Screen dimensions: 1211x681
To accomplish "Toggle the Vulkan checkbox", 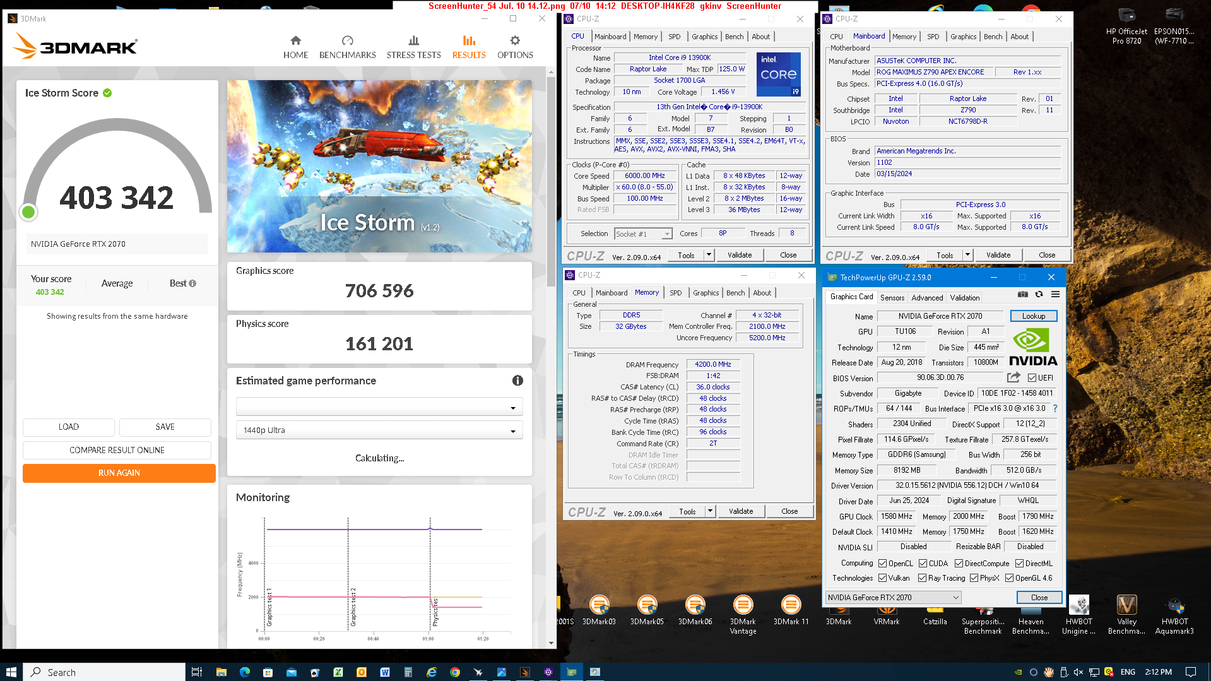I will (x=882, y=577).
